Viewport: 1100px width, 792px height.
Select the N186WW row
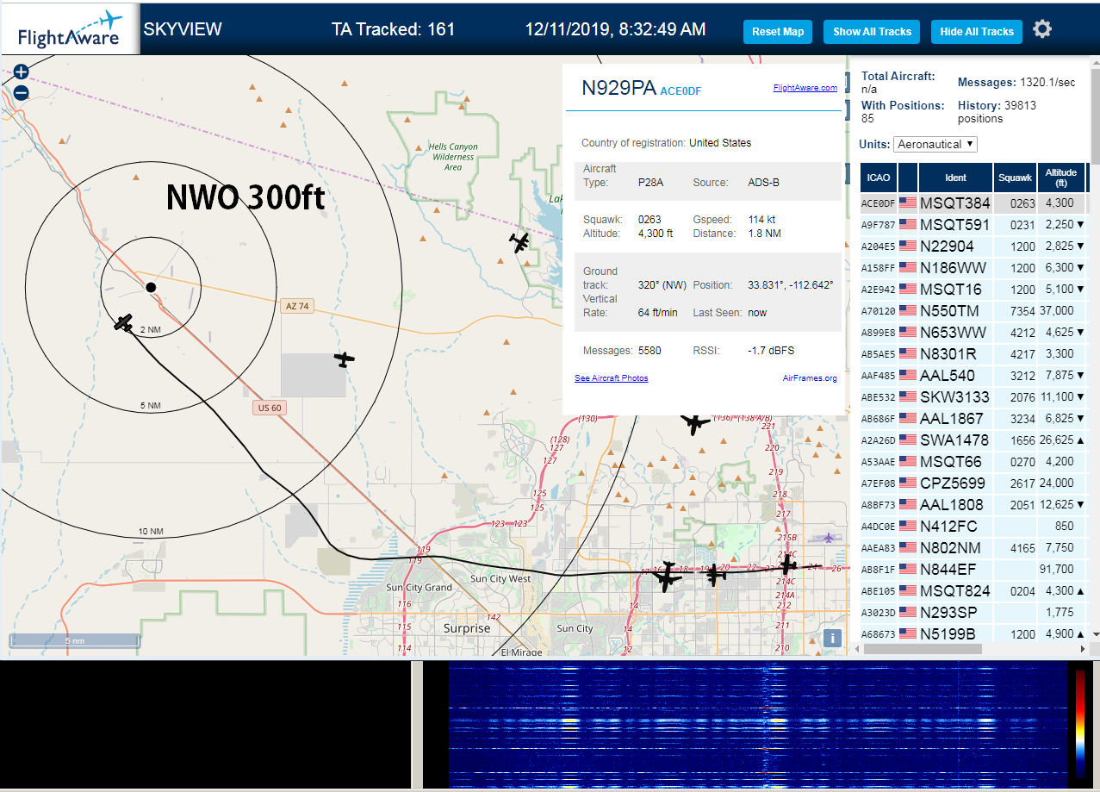[x=973, y=268]
